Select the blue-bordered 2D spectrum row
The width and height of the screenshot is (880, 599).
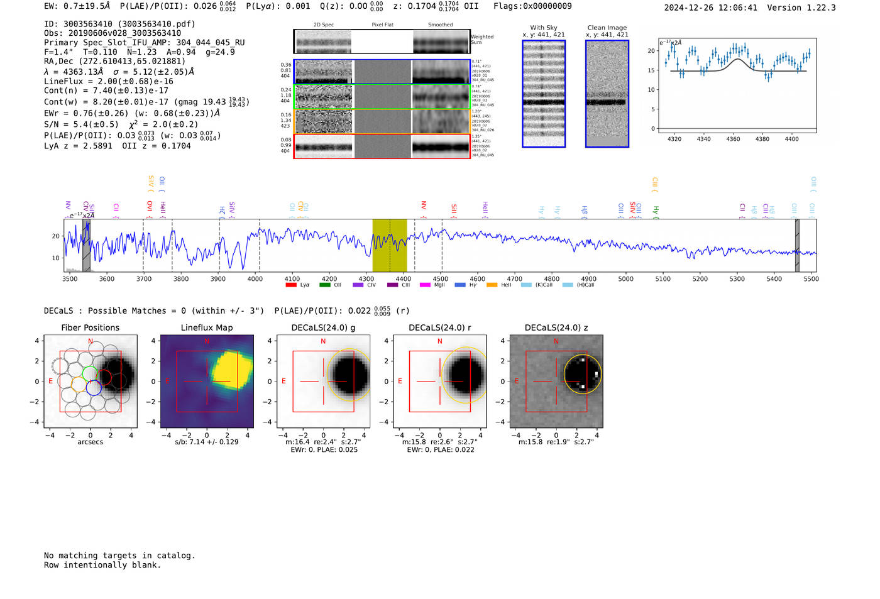(382, 72)
